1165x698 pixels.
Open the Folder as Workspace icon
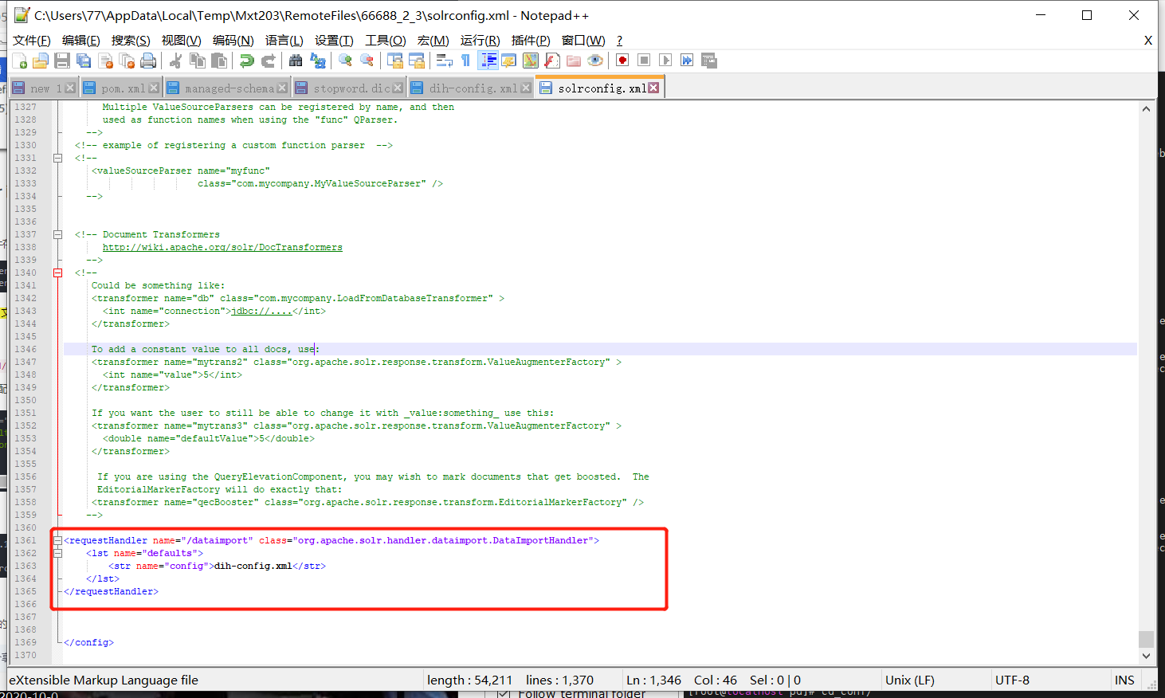pos(574,61)
